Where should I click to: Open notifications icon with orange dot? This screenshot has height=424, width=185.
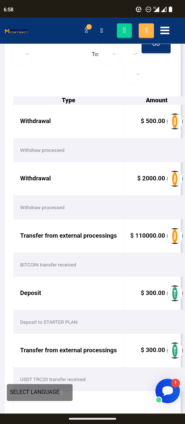[x=87, y=31]
